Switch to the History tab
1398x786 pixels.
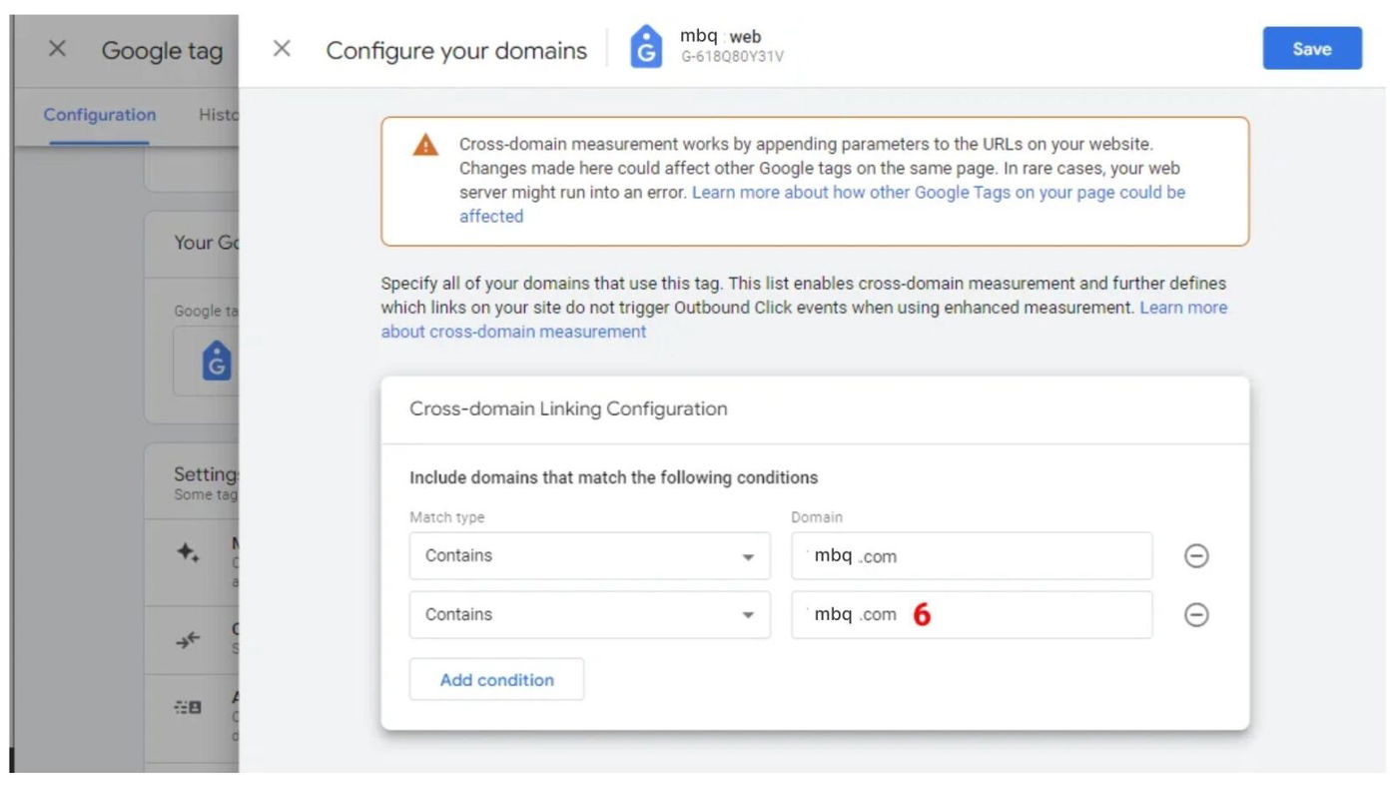(218, 115)
